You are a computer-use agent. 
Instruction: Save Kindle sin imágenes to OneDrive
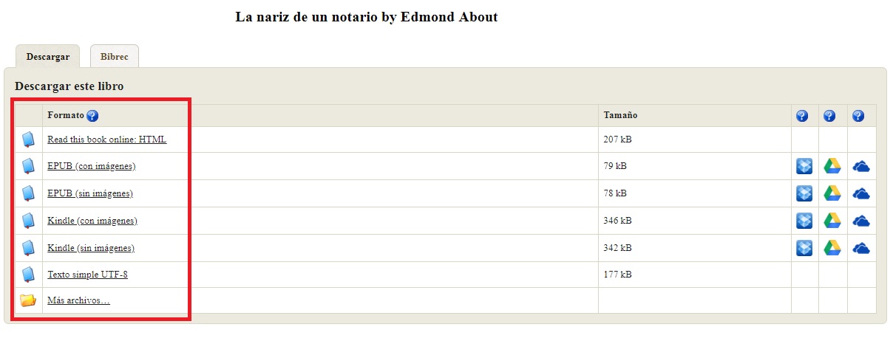(860, 248)
